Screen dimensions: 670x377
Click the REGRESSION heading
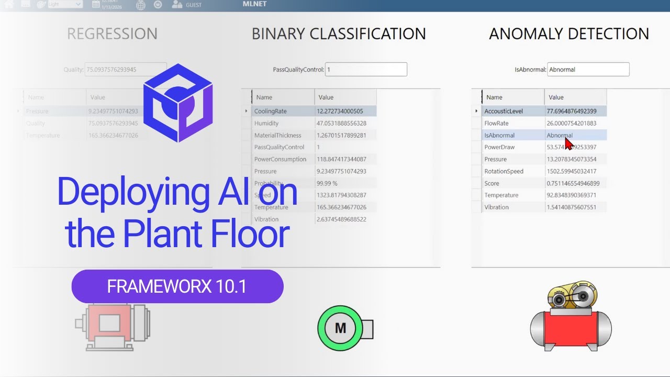112,34
